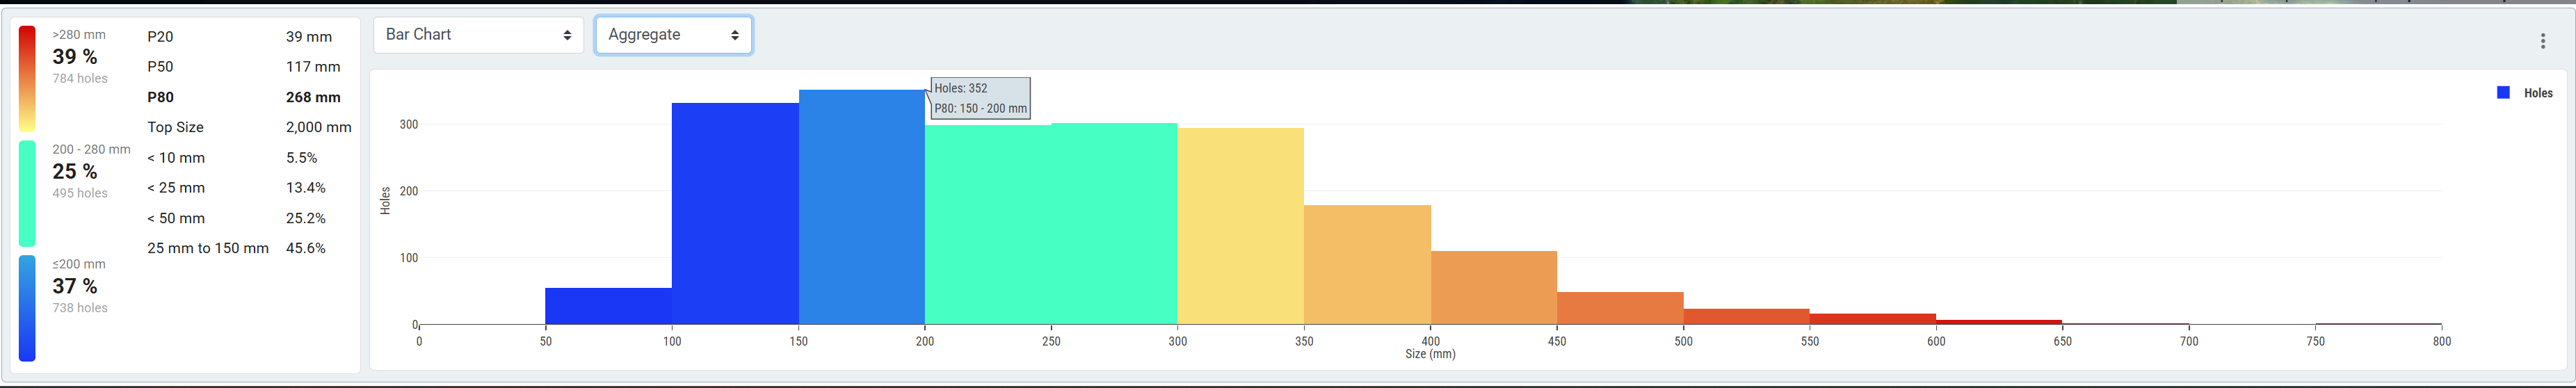This screenshot has width=2576, height=388.
Task: Click the bold P80 row label
Action: [160, 97]
